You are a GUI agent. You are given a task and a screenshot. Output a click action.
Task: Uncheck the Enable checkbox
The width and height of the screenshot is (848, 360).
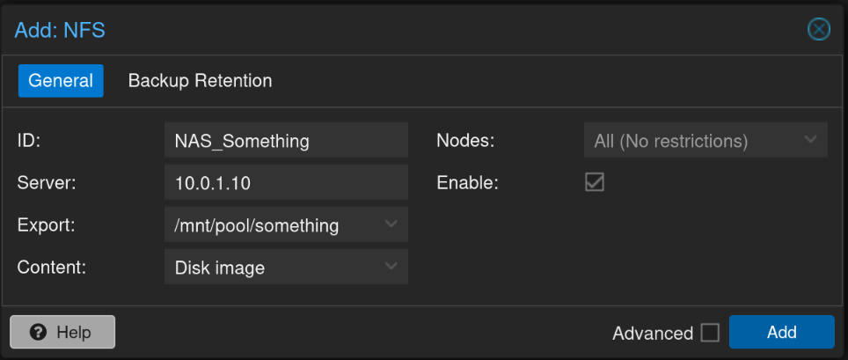[595, 182]
